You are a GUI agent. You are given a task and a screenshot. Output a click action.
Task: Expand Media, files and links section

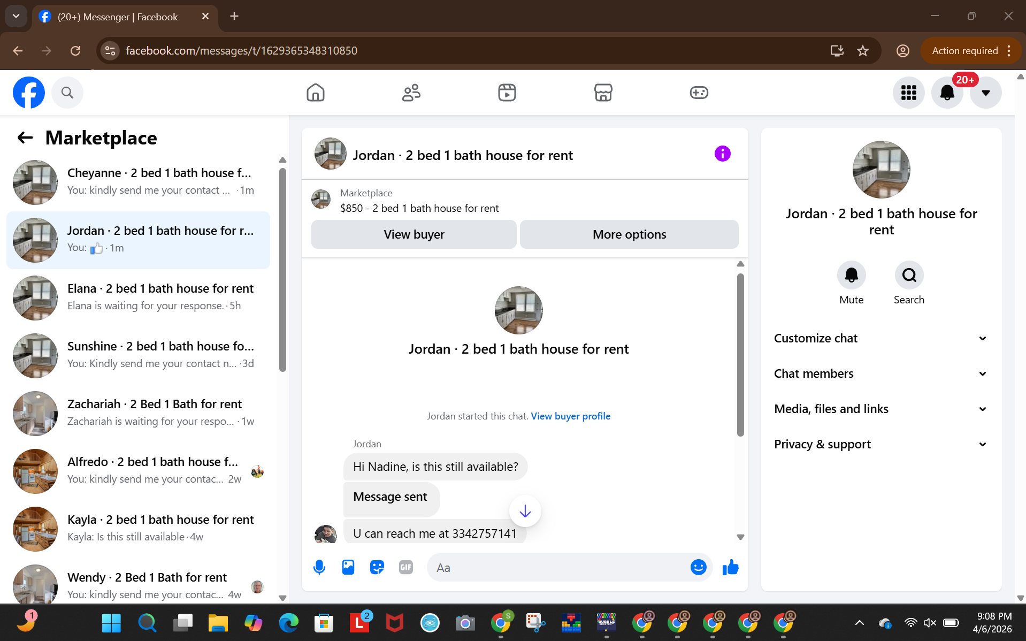point(881,409)
